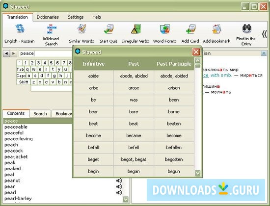Click the 'z' key on virtual keyboard

pyautogui.click(x=34, y=82)
